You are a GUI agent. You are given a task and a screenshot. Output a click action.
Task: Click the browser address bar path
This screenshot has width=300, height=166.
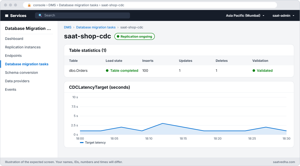pyautogui.click(x=79, y=5)
